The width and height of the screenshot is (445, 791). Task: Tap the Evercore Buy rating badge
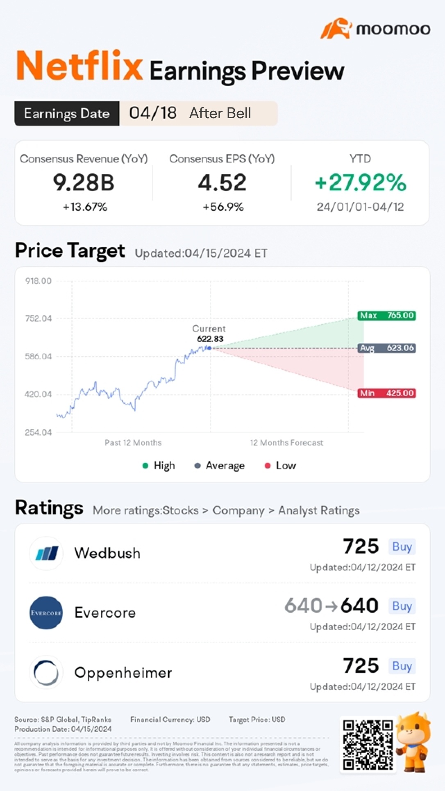pyautogui.click(x=402, y=606)
